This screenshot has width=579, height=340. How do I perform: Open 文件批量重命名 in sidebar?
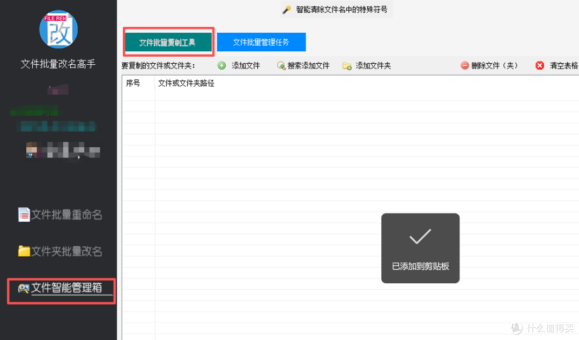coord(66,215)
